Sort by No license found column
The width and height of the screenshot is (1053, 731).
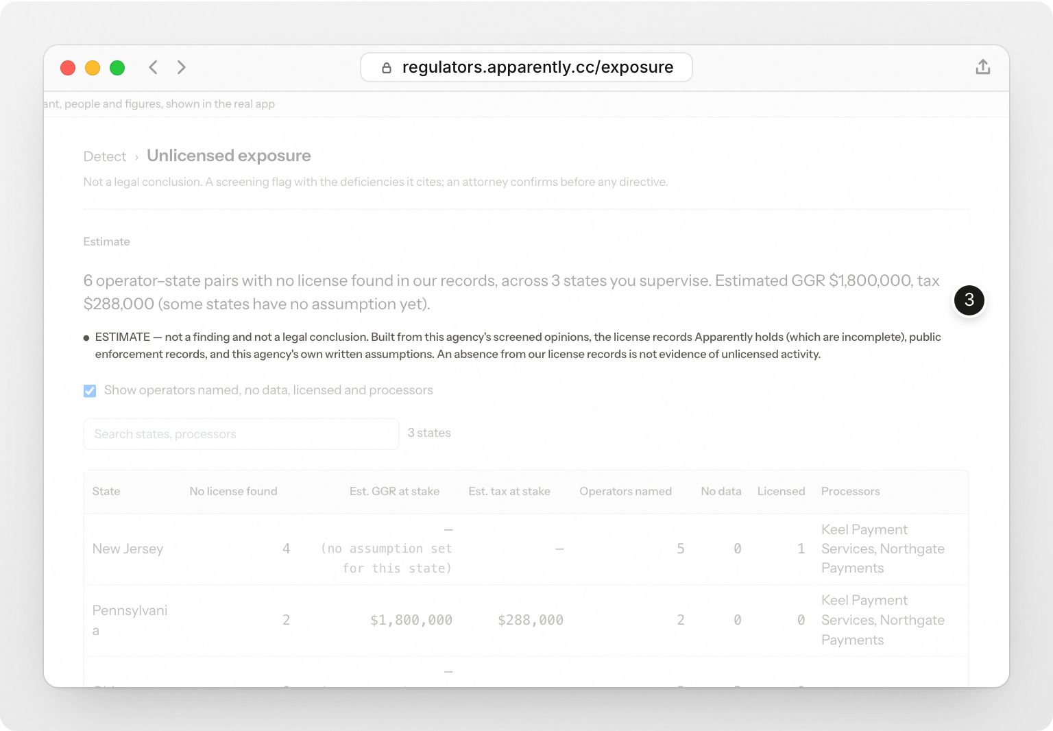point(233,491)
